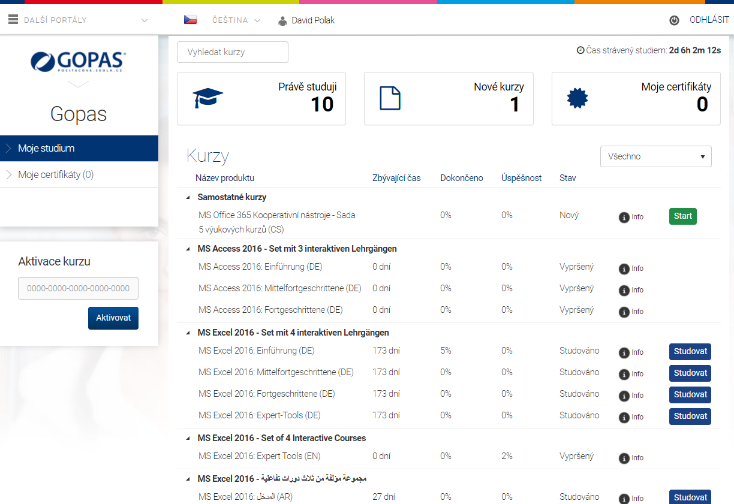734x504 pixels.
Task: Click the course name MS Excel 2016: Expert Tools (EN)
Action: click(260, 456)
